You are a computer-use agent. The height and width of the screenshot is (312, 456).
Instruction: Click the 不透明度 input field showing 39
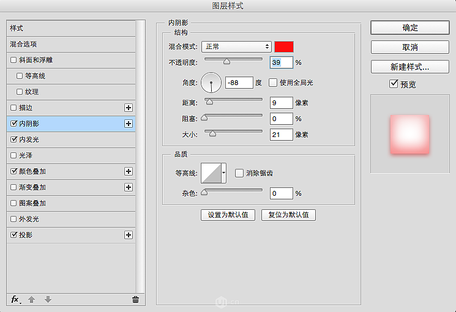pyautogui.click(x=281, y=62)
